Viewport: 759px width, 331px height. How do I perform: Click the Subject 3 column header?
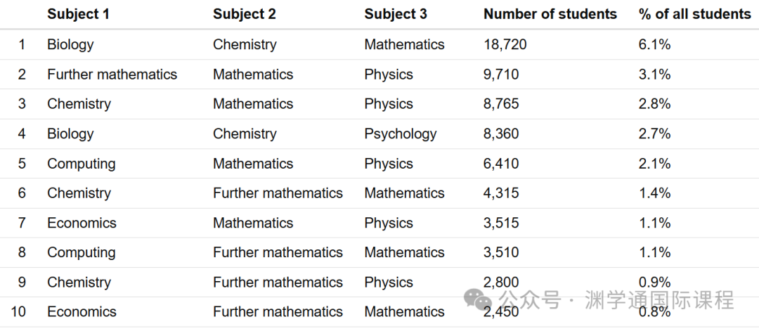[396, 14]
